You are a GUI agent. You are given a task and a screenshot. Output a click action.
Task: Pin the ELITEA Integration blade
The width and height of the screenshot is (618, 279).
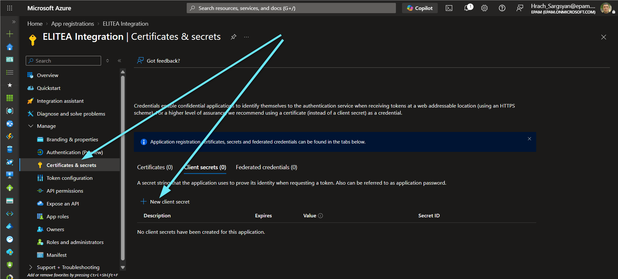click(234, 37)
